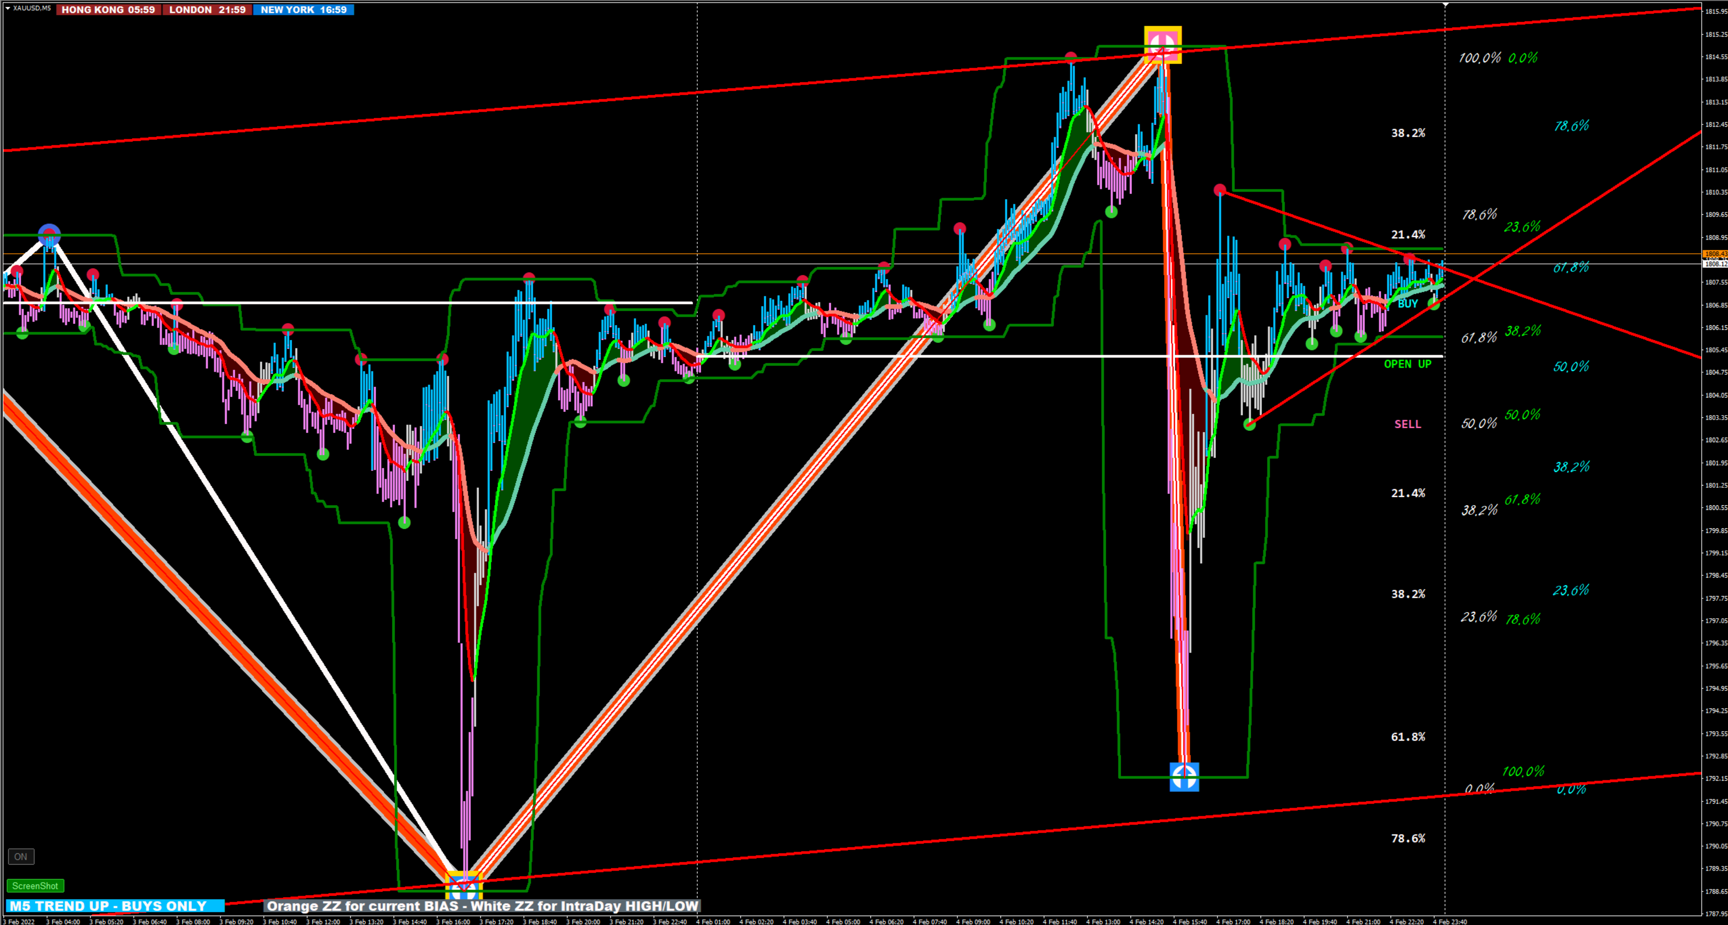Click the blue circled high marker at left
This screenshot has height=925, width=1728.
coord(50,235)
